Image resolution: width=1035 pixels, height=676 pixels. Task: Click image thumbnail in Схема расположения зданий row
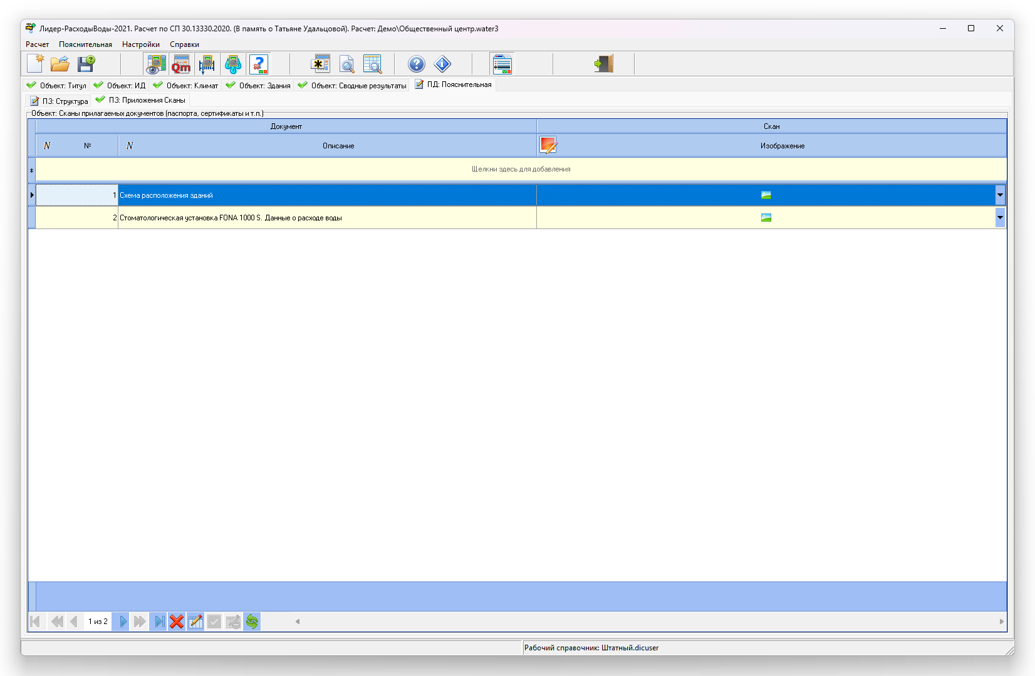pos(766,195)
